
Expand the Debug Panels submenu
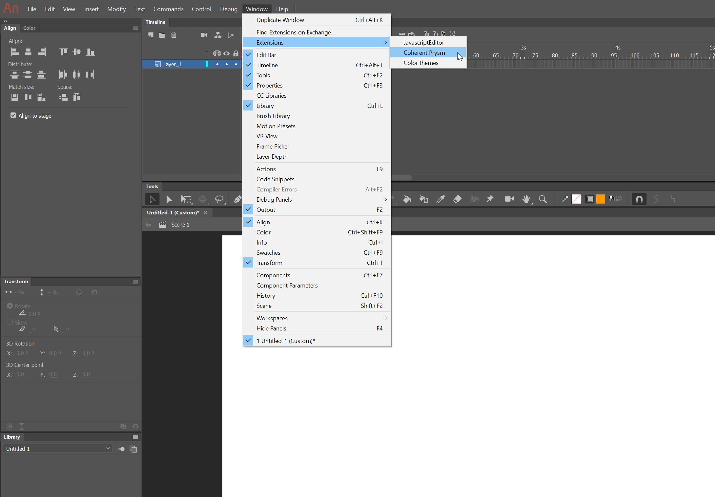[317, 199]
